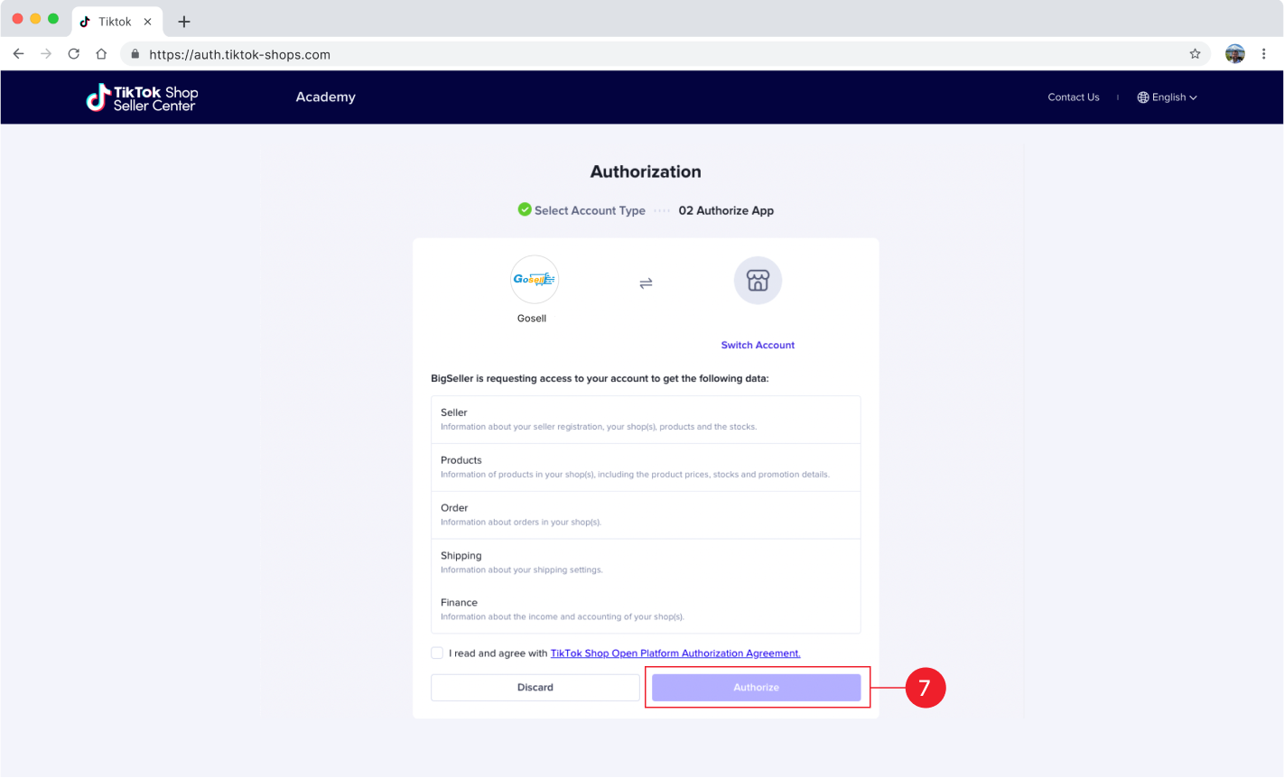Viewport: 1284px width, 778px height.
Task: Close the Tiktok tab
Action: pos(148,22)
